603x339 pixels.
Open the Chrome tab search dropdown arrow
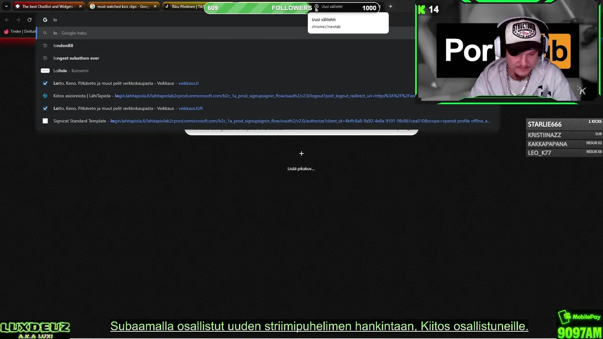click(6, 7)
